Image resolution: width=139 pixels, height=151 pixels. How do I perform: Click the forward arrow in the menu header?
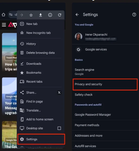(21, 15)
